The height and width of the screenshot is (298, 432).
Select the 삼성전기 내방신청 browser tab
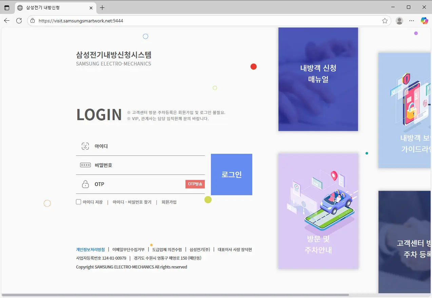[x=55, y=7]
